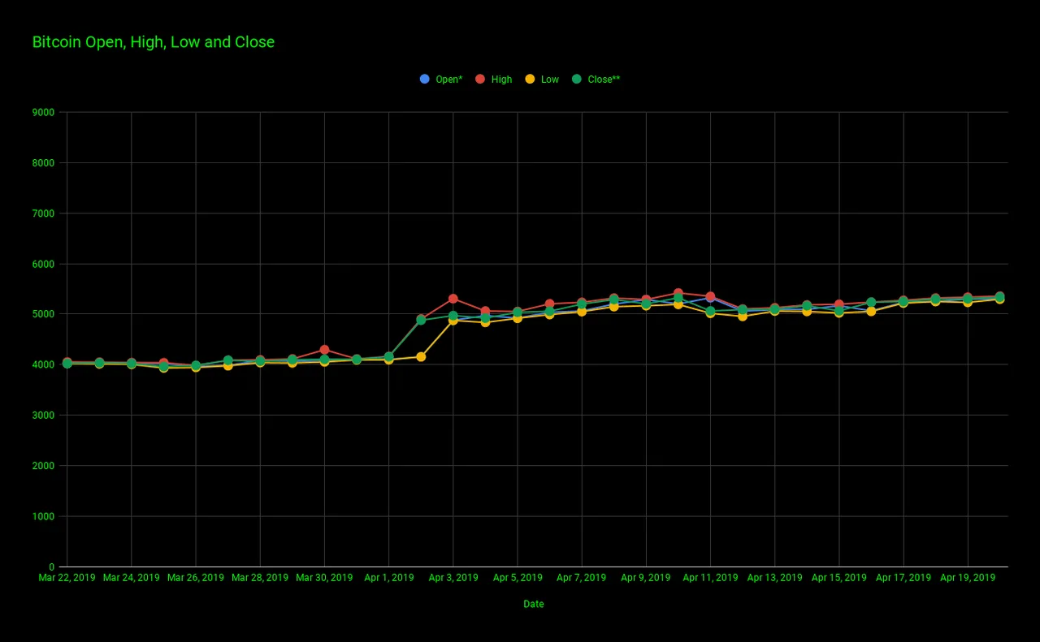Click the "Mar 22, 2019" date label
The image size is (1040, 642).
click(67, 578)
